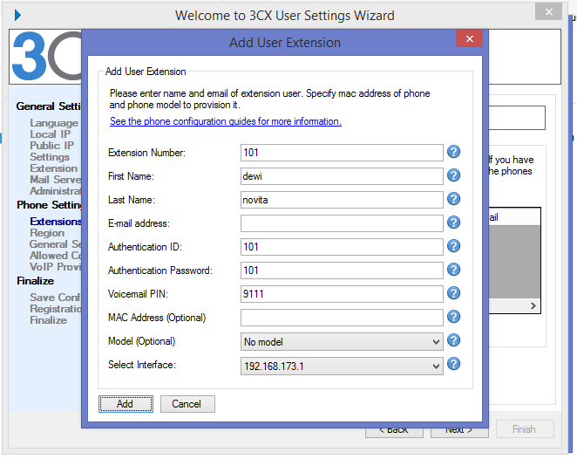Select Region in wizard sidebar
This screenshot has height=459, width=577.
point(47,233)
